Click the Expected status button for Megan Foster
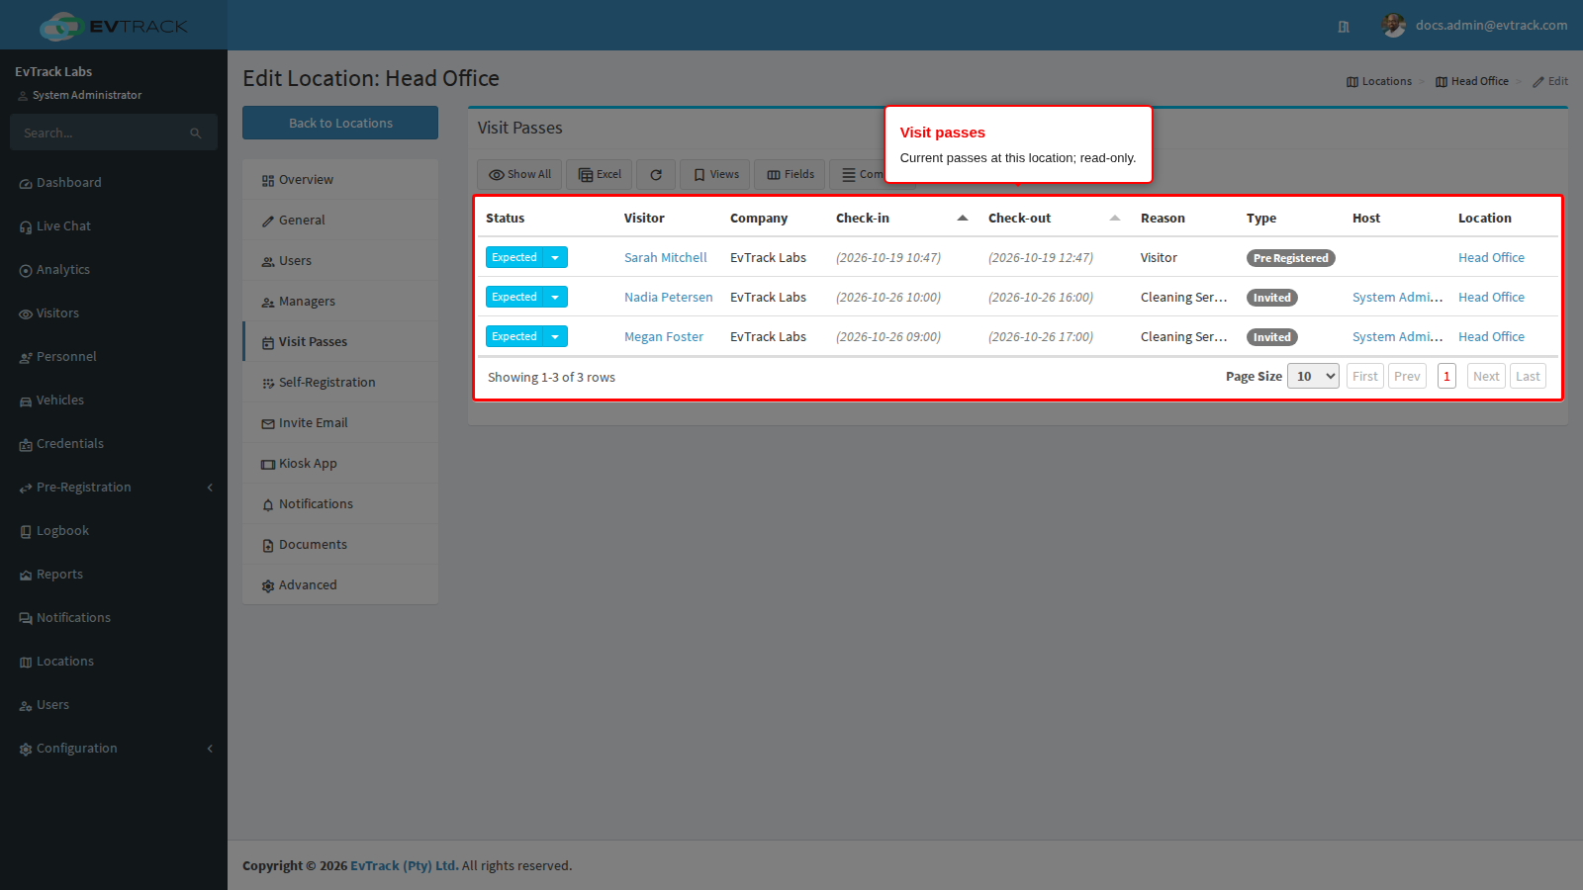Image resolution: width=1583 pixels, height=890 pixels. pyautogui.click(x=514, y=336)
